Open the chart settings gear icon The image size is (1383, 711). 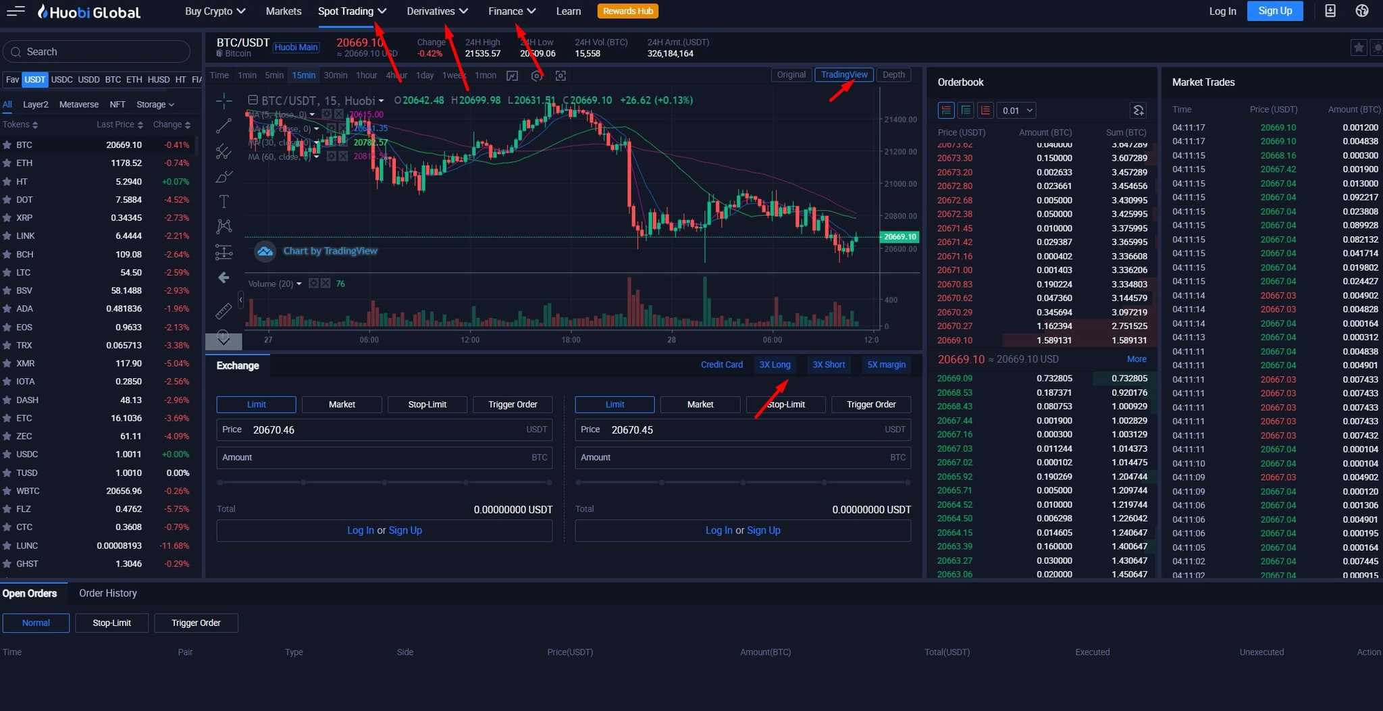536,76
